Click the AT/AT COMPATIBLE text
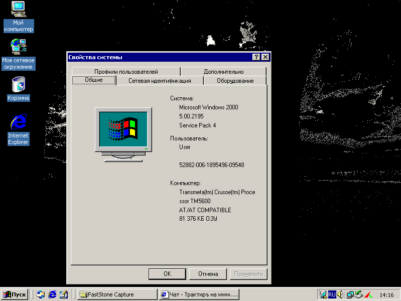Screen dimensions: 401x301 [205, 210]
